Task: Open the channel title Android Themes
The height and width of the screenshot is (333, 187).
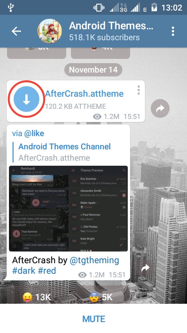Action: point(111,26)
